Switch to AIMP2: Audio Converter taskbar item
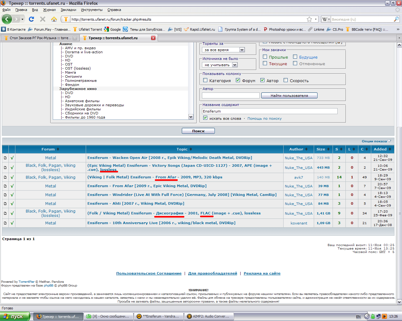 point(209,316)
